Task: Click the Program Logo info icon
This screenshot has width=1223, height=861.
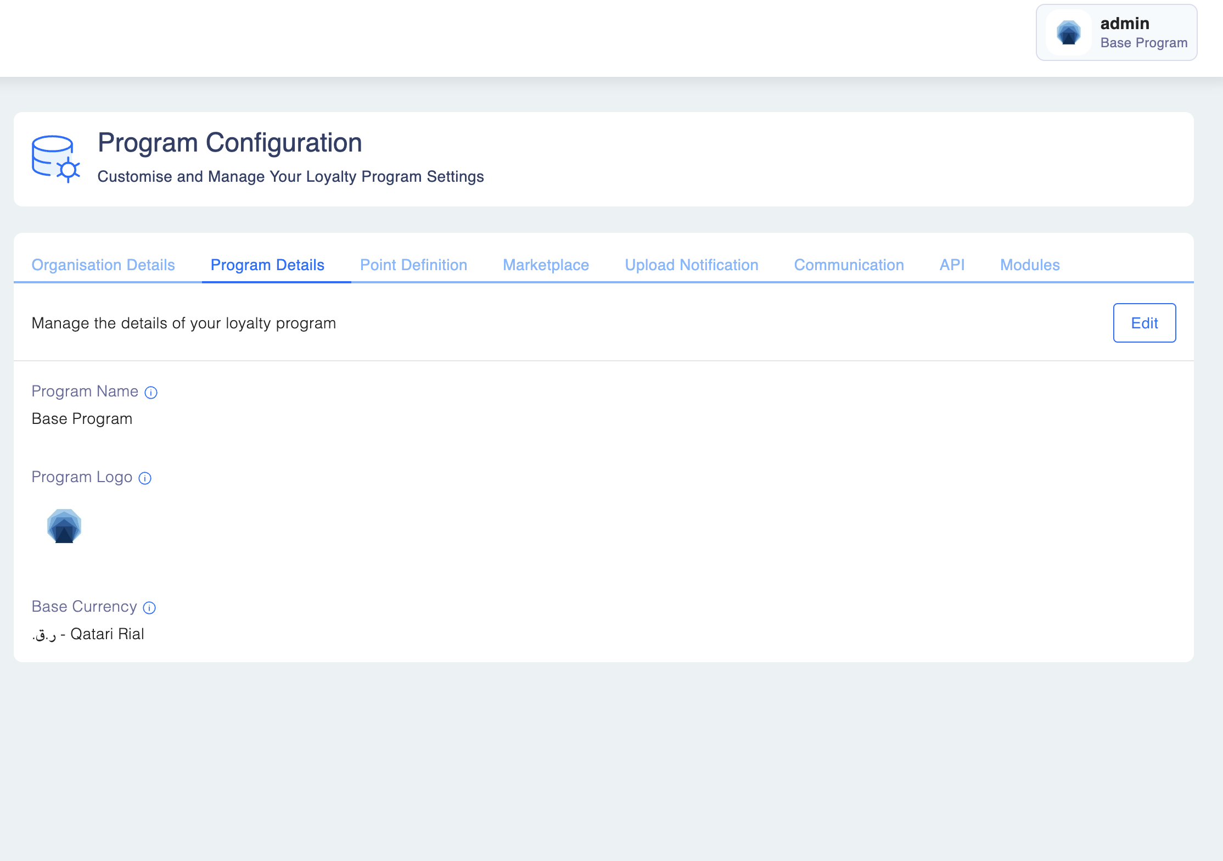Action: 145,478
